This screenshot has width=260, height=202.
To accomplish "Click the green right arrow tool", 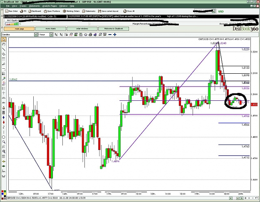I will [4, 166].
